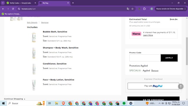Switch to the Verify Codes — SimplyCodes tab
This screenshot has width=188, height=106.
pyautogui.click(x=20, y=3)
